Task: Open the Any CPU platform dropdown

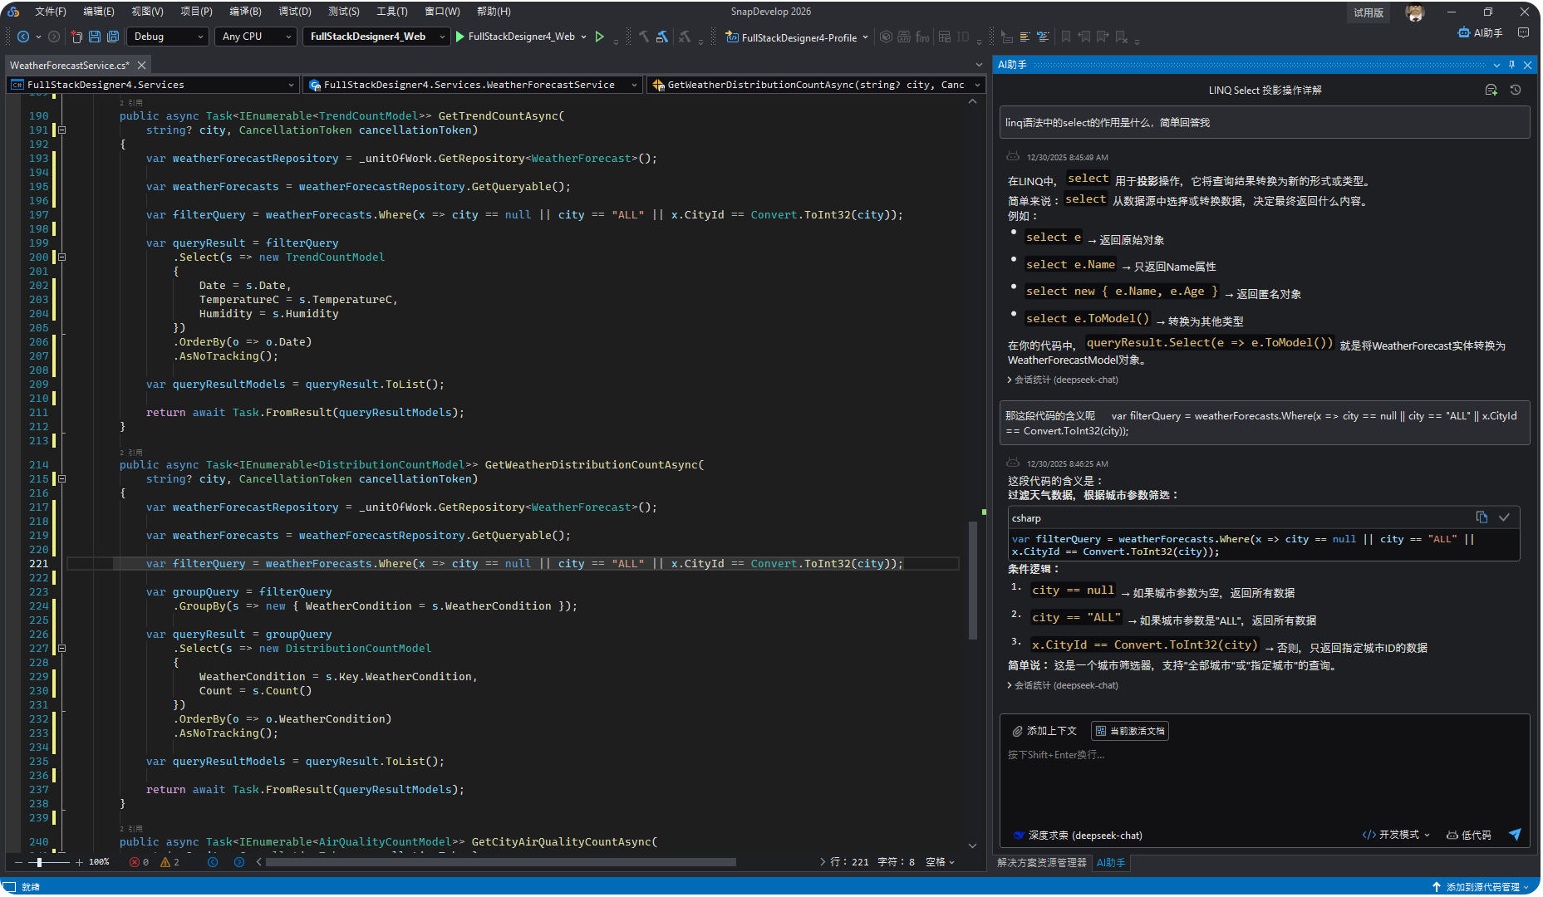Action: click(256, 37)
